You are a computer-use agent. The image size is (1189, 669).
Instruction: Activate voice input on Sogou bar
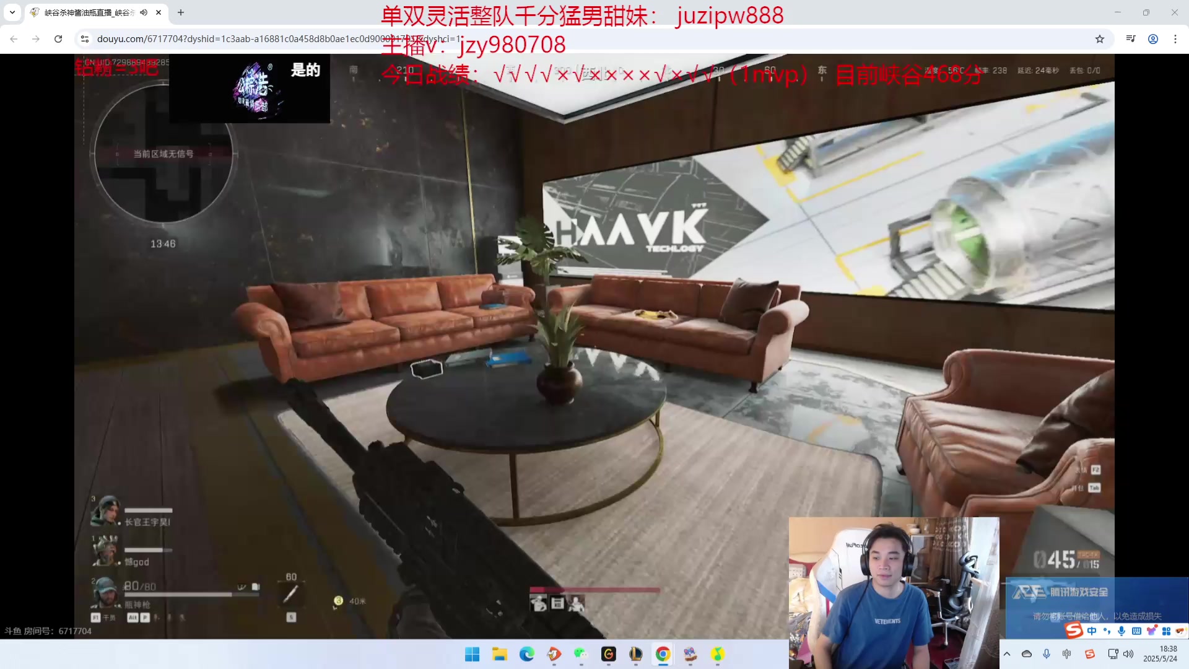pyautogui.click(x=1121, y=631)
